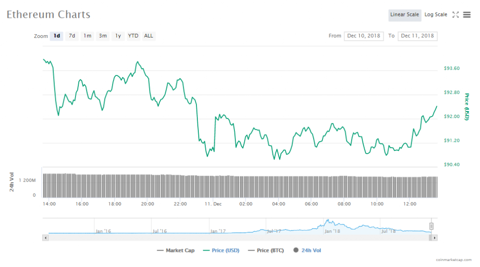
Task: Click the fullscreen expand icon
Action: 456,15
